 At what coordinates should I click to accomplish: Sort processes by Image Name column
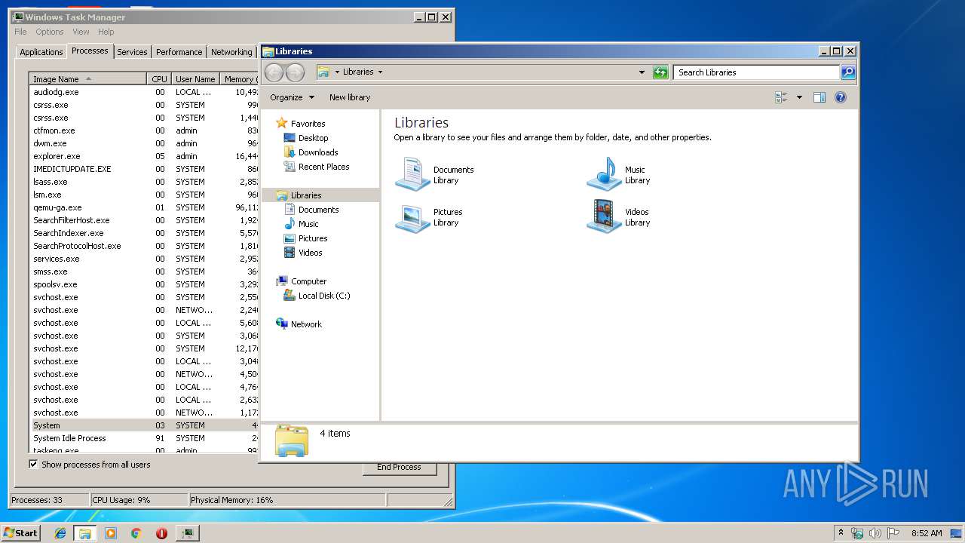tap(88, 79)
